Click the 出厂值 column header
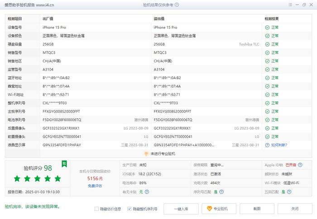The image size is (317, 219). coord(48,19)
